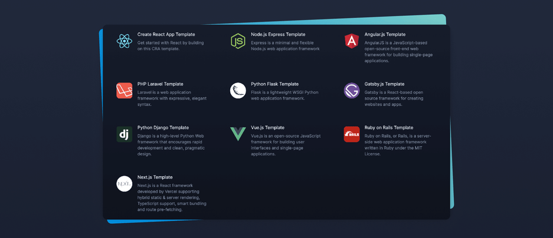
Task: Click the green Vue.js logo icon
Action: pos(238,134)
